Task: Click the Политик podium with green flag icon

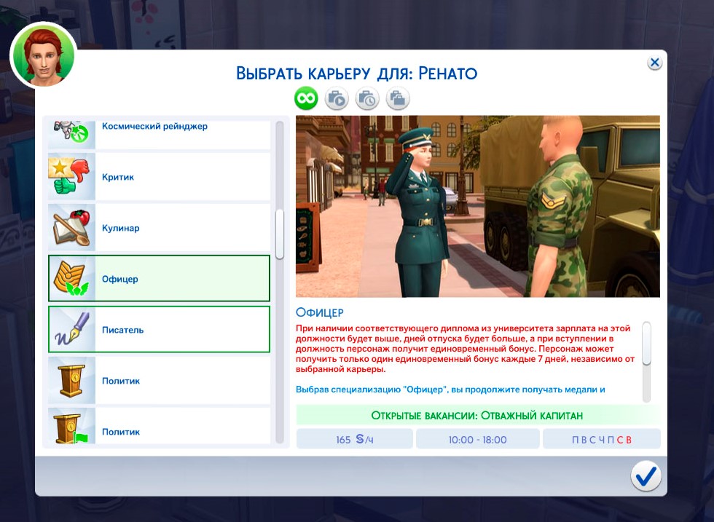Action: (x=71, y=427)
